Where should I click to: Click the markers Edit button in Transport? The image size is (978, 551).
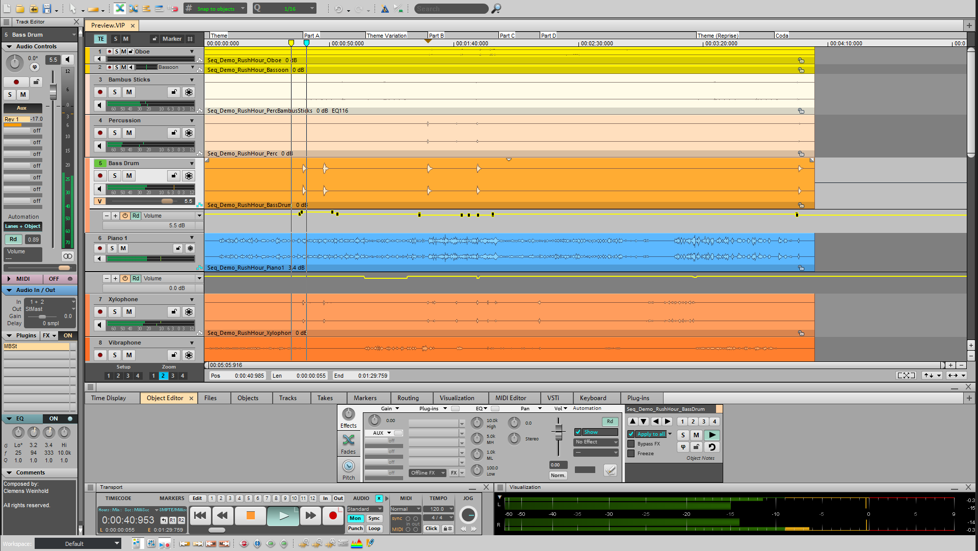pos(197,498)
